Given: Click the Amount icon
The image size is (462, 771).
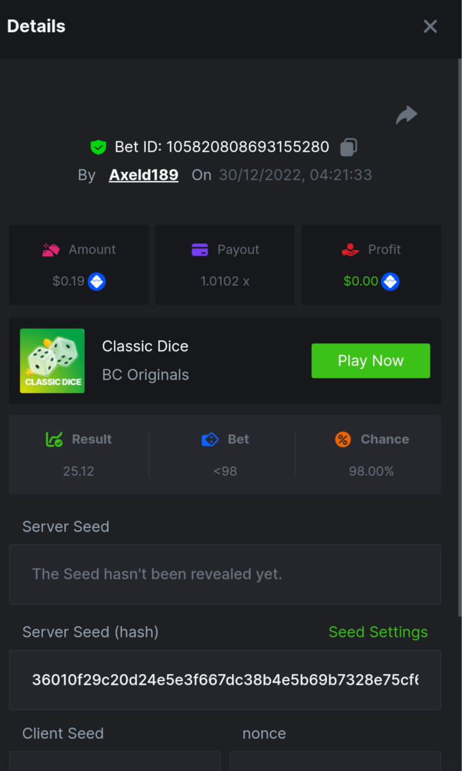Looking at the screenshot, I should 51,250.
